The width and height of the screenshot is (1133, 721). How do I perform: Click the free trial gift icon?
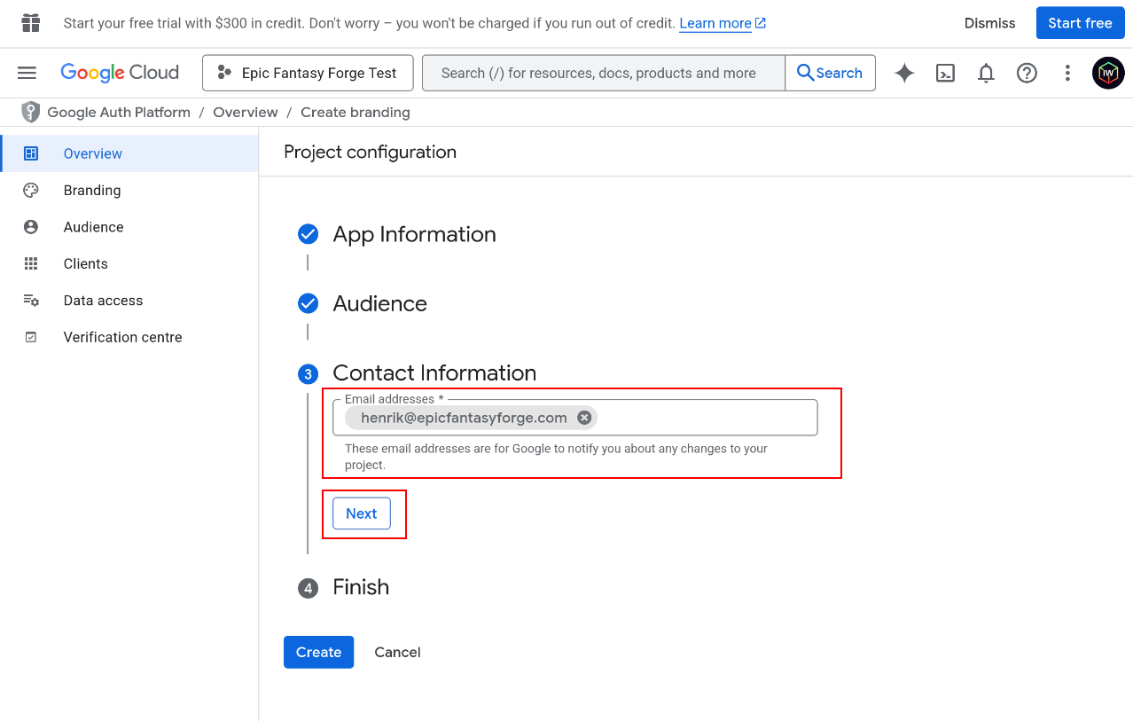29,22
